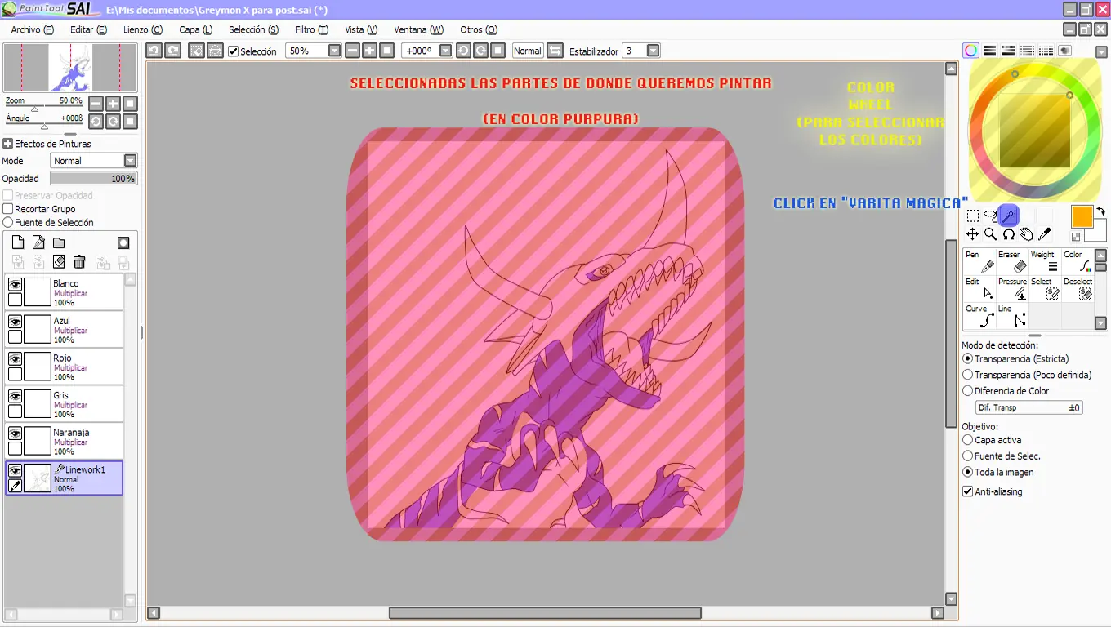The width and height of the screenshot is (1111, 627).
Task: Adjust the layer Opacidad slider
Action: [93, 178]
